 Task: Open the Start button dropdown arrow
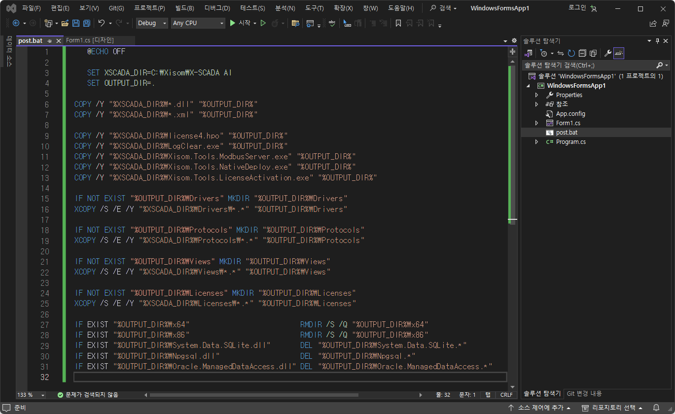(x=255, y=23)
